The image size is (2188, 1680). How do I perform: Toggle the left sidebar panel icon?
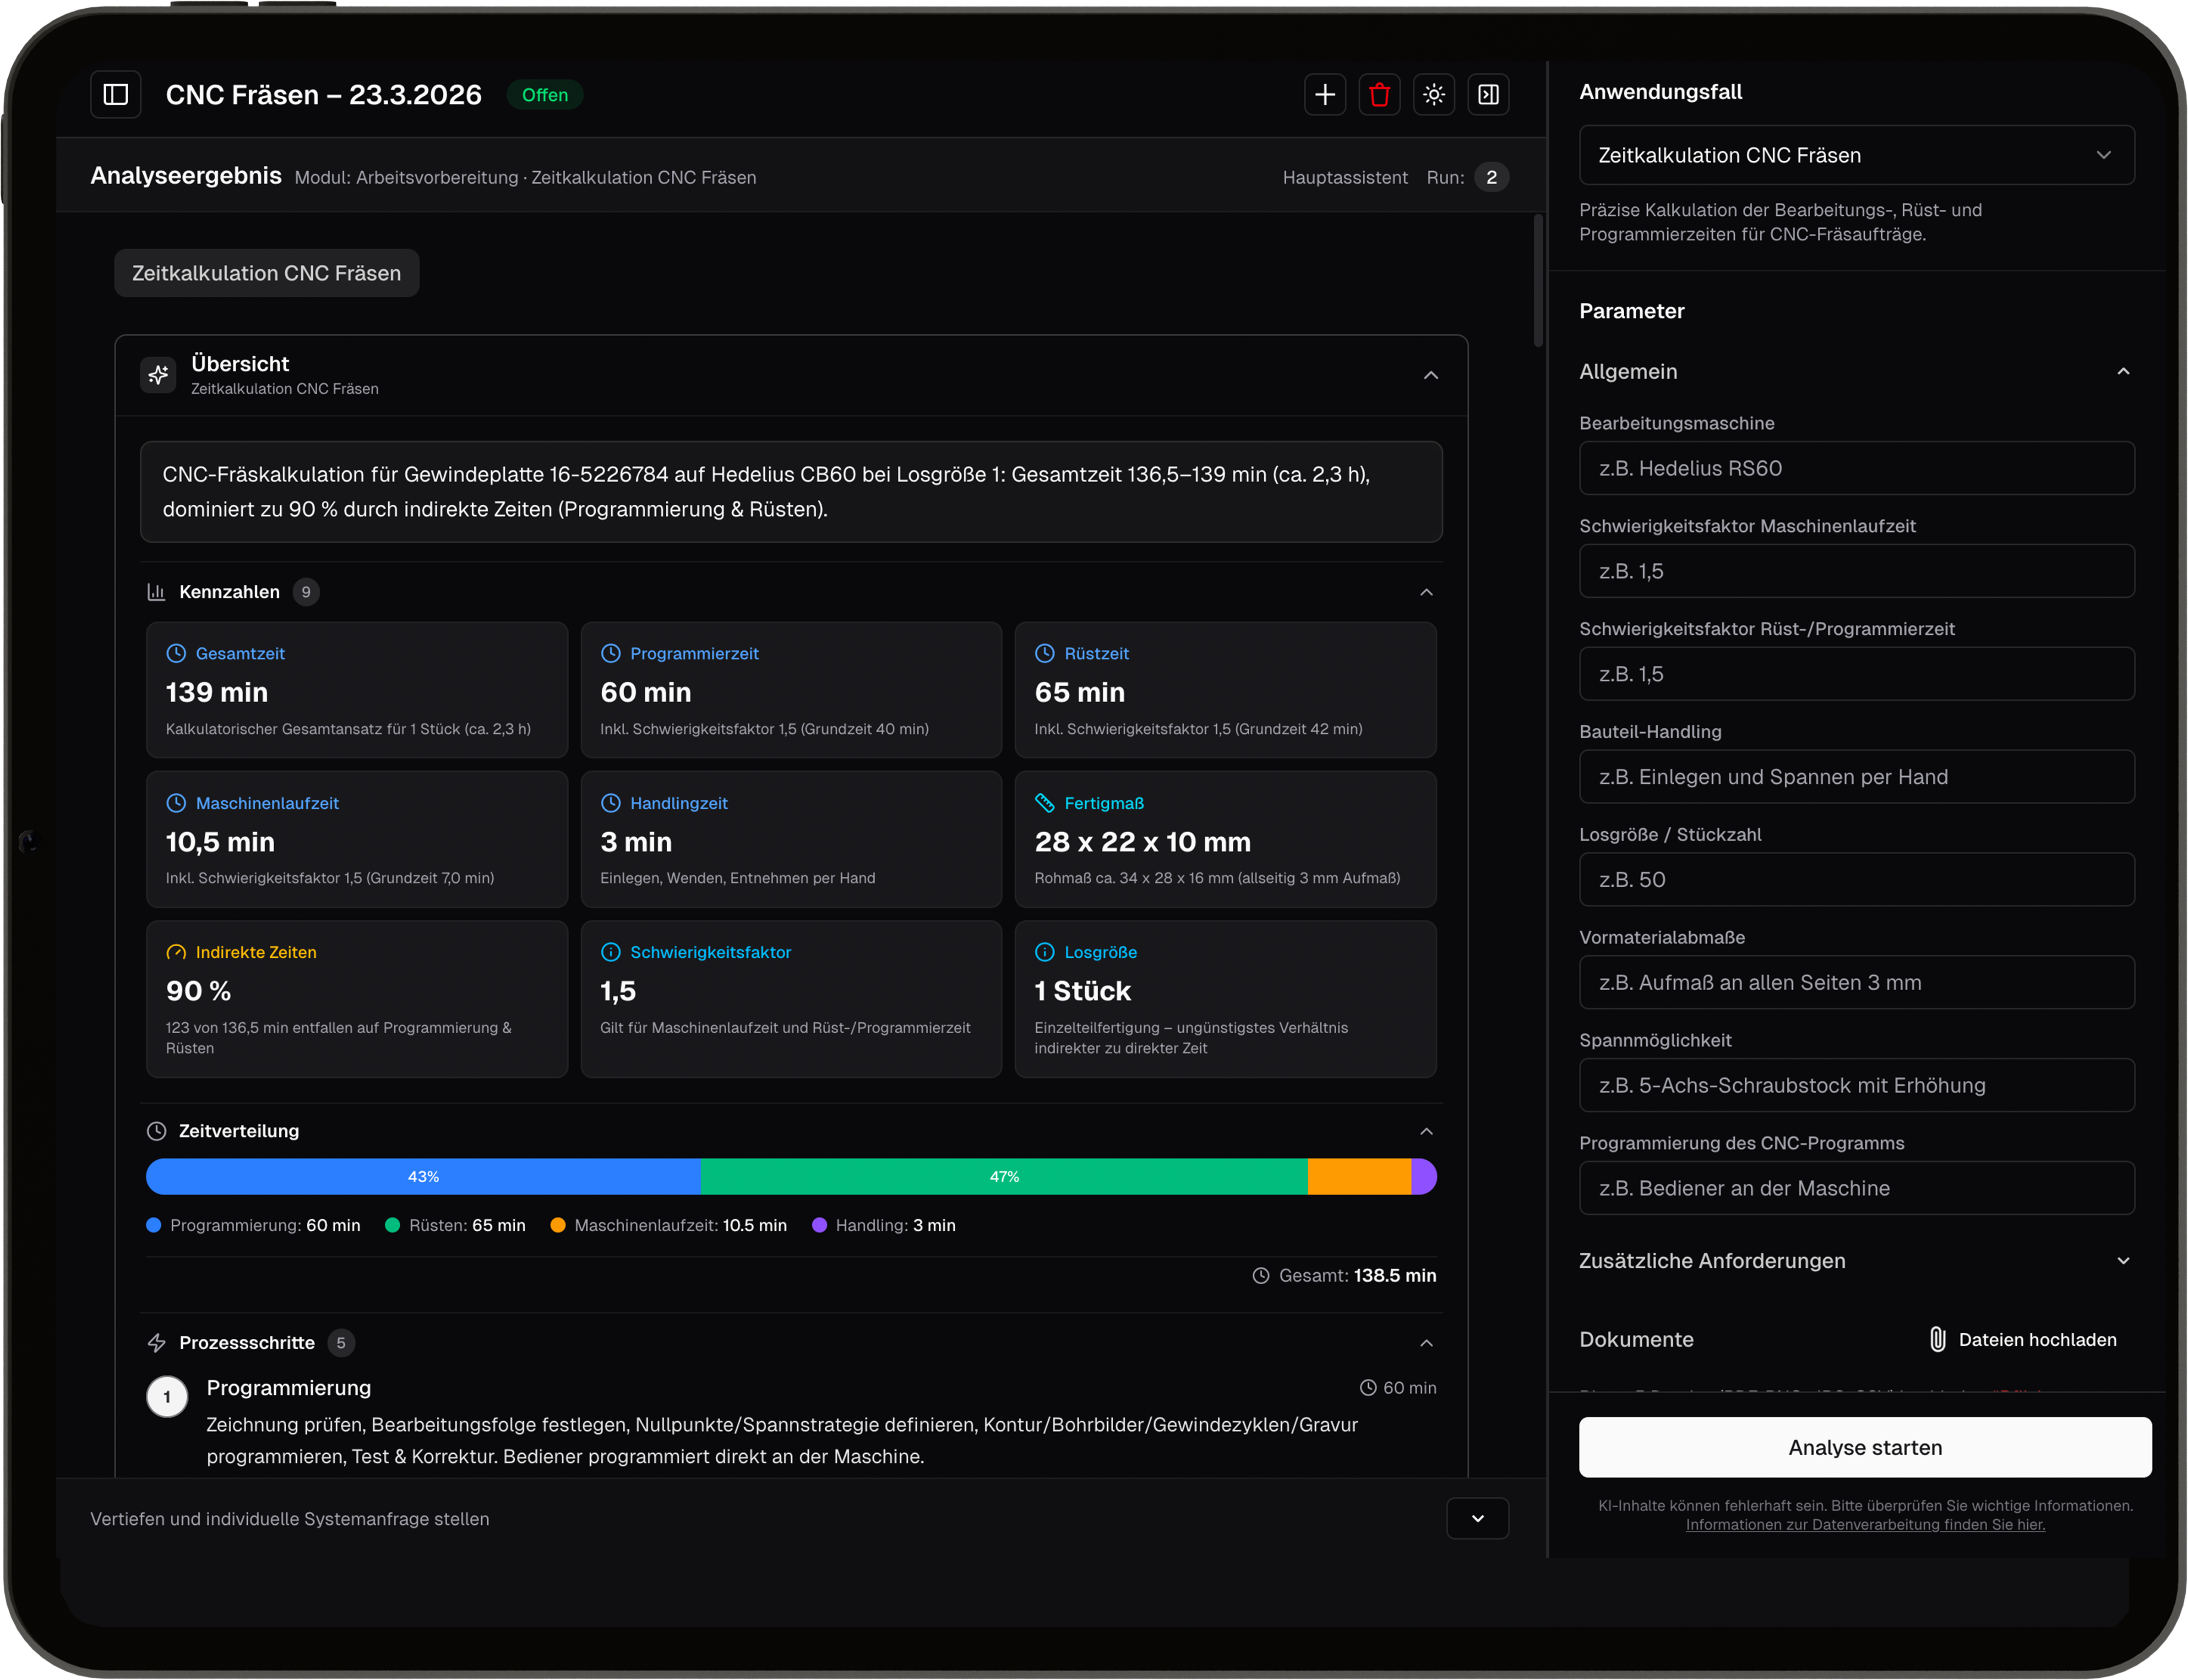(116, 95)
